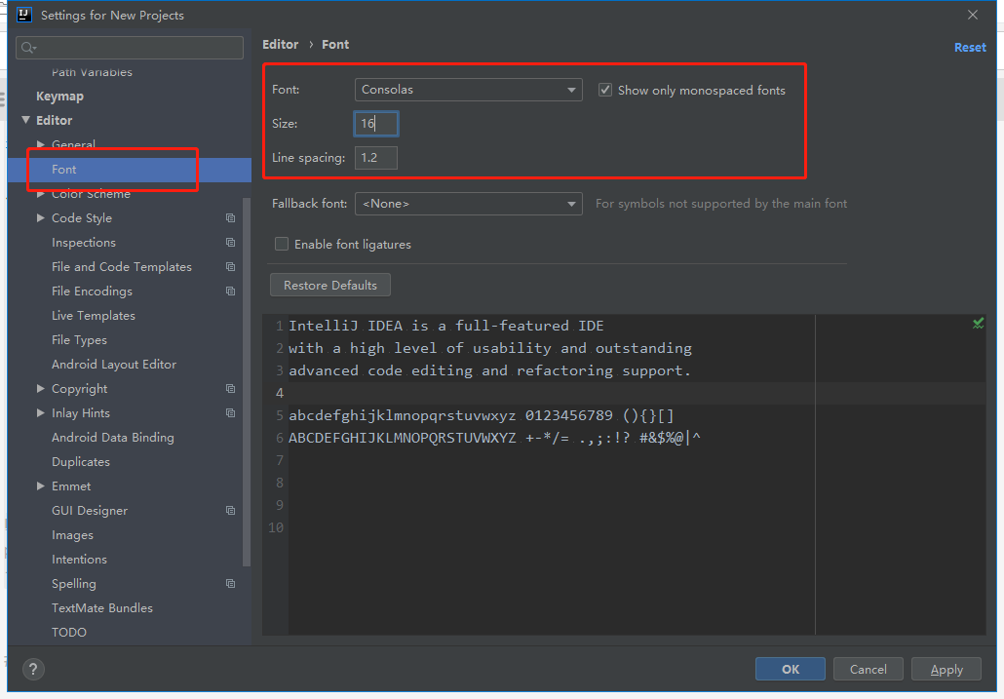Click the project-level icon beside Spelling
1004x699 pixels.
(x=230, y=584)
